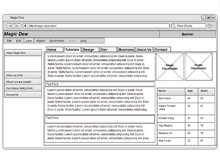Switch to the Tutorials tab
Screen dimensions: 220x152
pyautogui.click(x=72, y=50)
